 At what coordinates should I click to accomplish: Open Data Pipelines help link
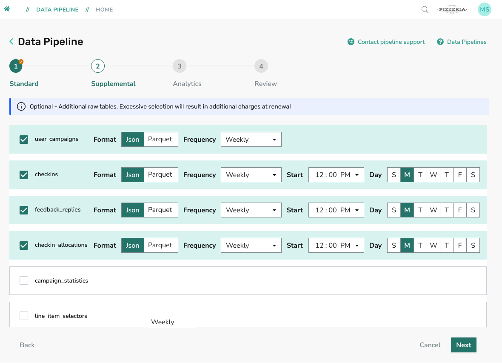pyautogui.click(x=466, y=42)
